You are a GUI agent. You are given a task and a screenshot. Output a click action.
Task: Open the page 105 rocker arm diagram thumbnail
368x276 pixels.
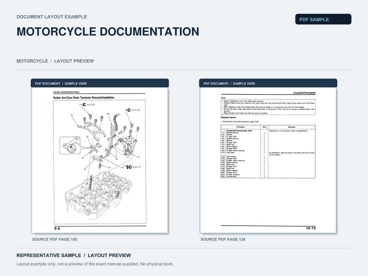[100, 160]
